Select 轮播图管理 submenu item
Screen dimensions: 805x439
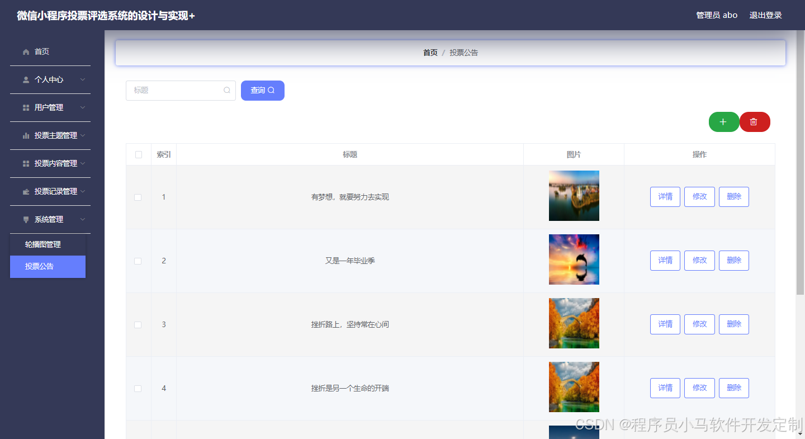48,244
